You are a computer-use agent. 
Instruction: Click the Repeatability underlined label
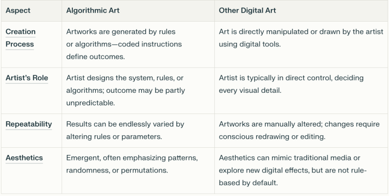[x=29, y=124]
